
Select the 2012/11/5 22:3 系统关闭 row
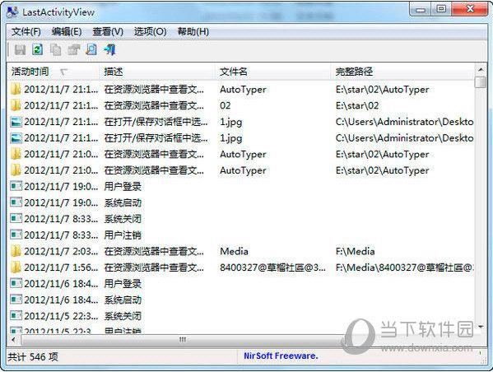pos(240,316)
